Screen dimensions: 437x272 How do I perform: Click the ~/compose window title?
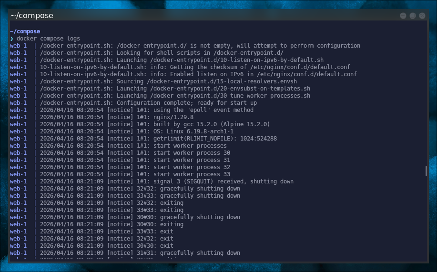pos(32,16)
